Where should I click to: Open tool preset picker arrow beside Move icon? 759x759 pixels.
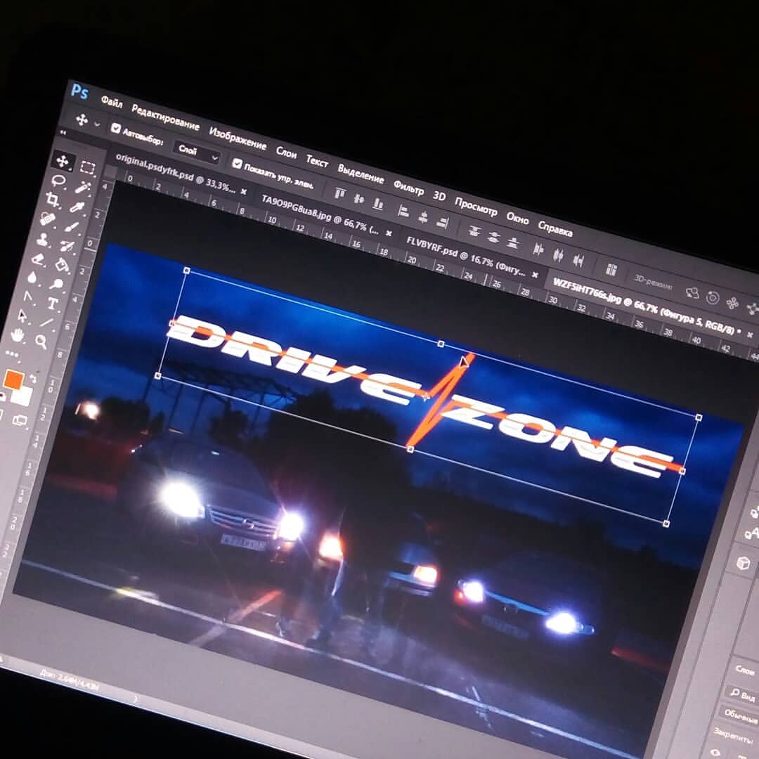point(97,124)
